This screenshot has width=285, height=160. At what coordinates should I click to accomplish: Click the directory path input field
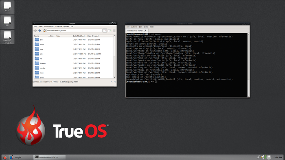[x=75, y=30]
